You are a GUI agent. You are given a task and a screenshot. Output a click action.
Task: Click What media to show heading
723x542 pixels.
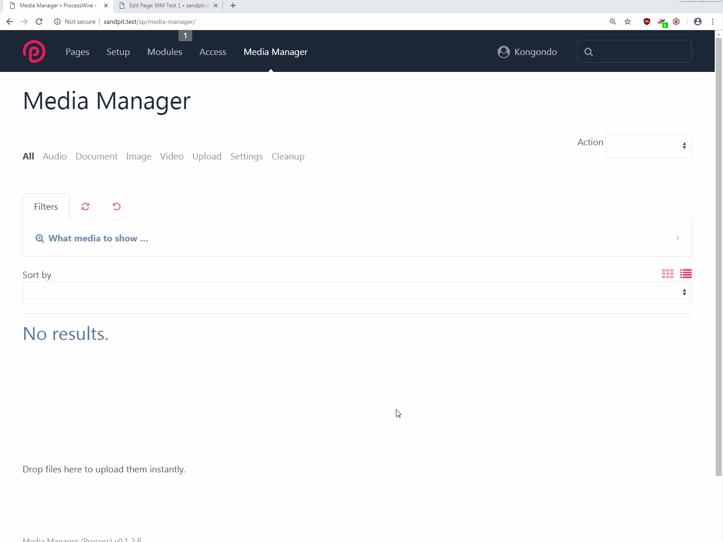(98, 238)
